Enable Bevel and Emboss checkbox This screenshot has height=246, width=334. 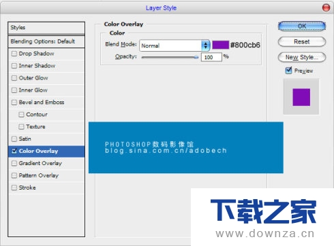click(14, 103)
